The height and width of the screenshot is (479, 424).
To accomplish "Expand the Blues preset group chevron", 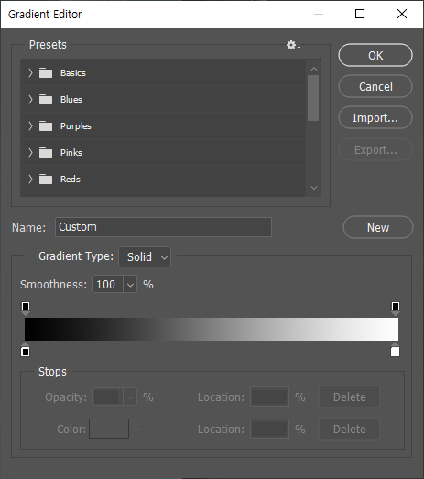I will (30, 100).
